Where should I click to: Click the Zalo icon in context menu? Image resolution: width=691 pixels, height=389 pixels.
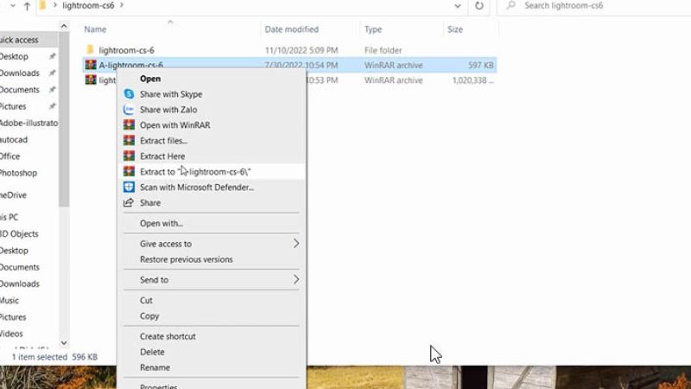(x=129, y=110)
